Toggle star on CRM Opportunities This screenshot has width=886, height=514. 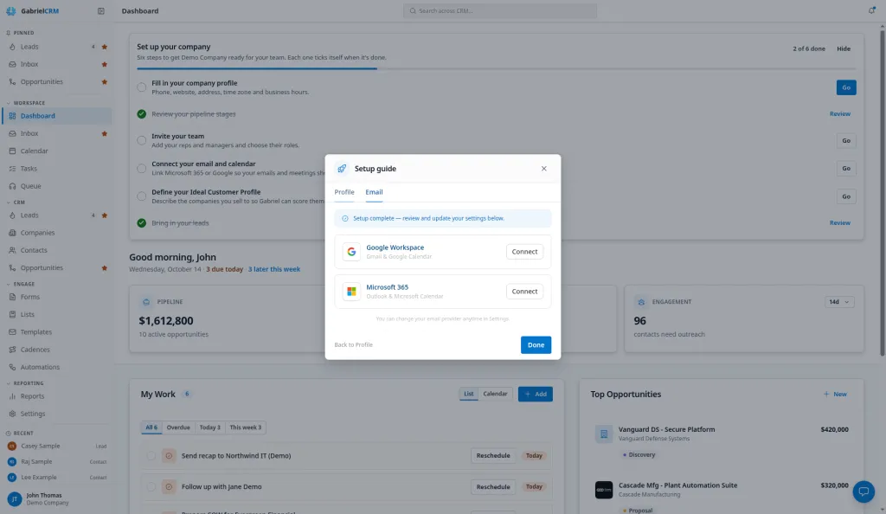105,268
